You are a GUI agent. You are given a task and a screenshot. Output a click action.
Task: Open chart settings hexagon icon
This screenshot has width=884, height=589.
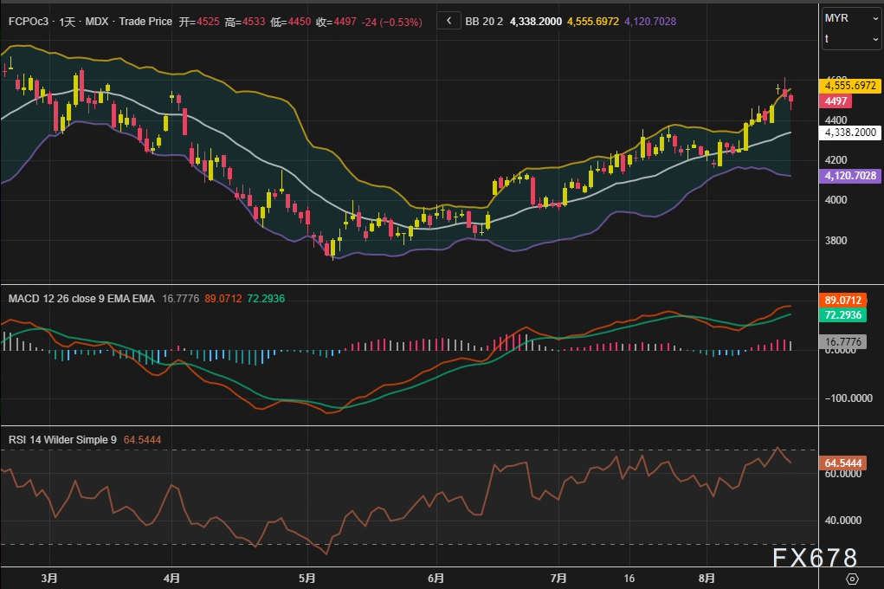[852, 579]
